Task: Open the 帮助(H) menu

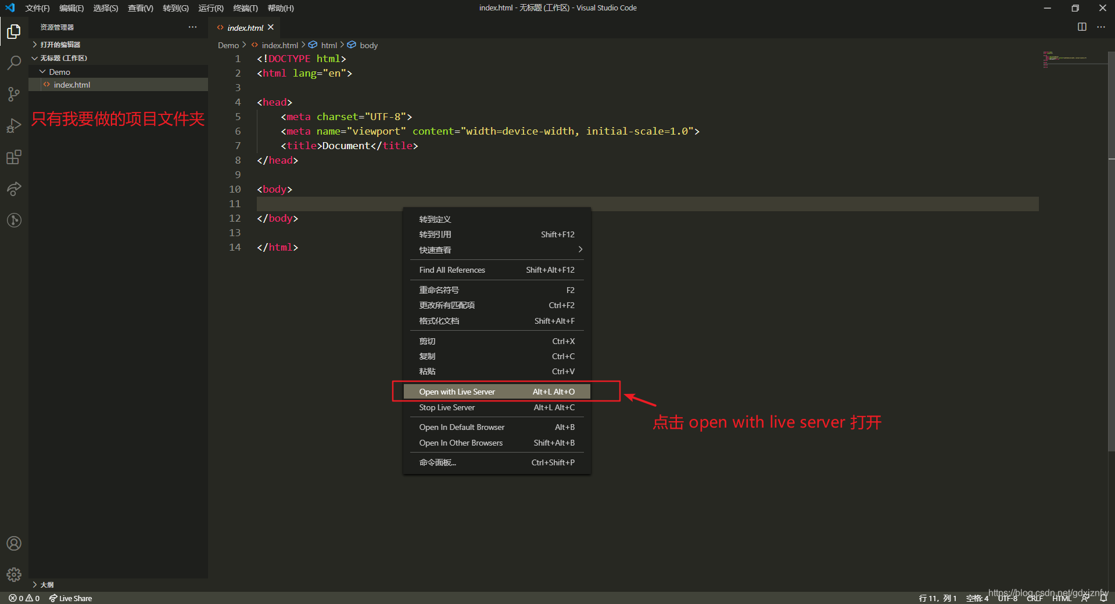Action: [281, 8]
